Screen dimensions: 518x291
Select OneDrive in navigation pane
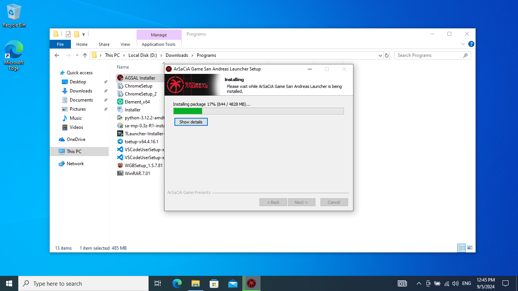click(x=76, y=139)
